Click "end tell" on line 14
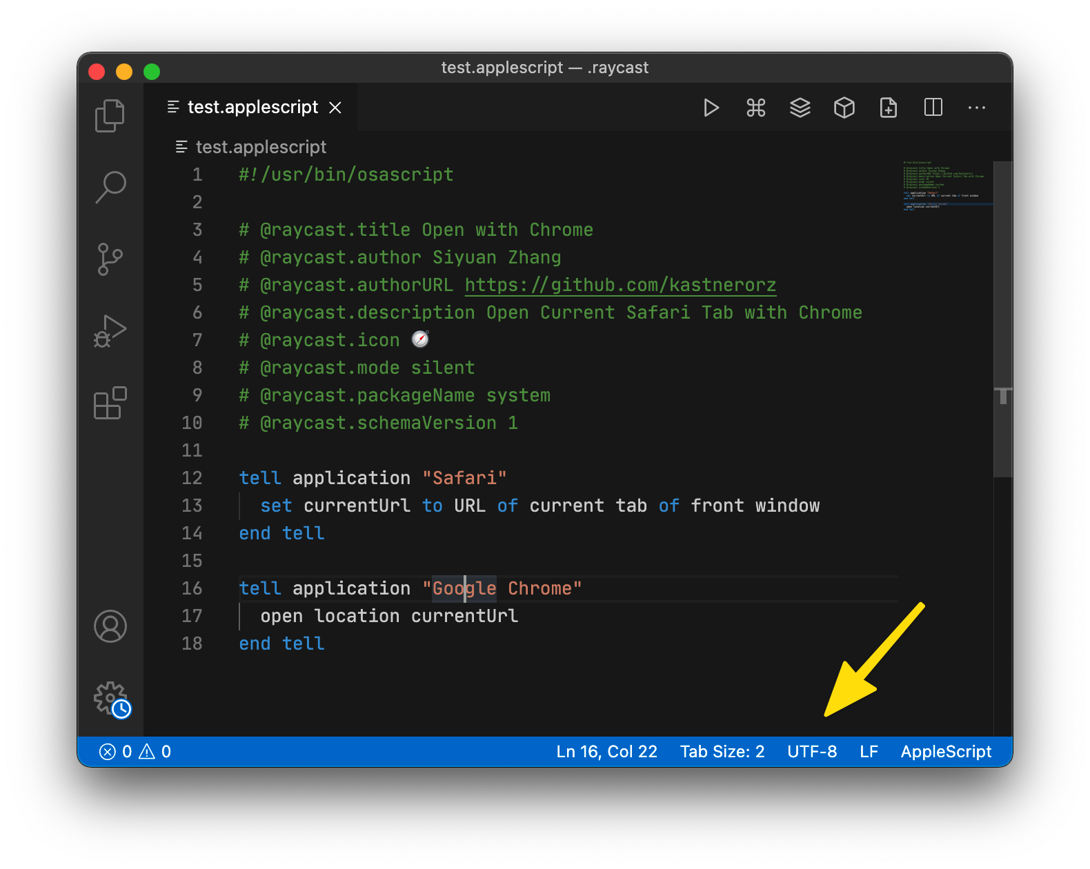Viewport: 1090px width, 869px height. pyautogui.click(x=281, y=533)
